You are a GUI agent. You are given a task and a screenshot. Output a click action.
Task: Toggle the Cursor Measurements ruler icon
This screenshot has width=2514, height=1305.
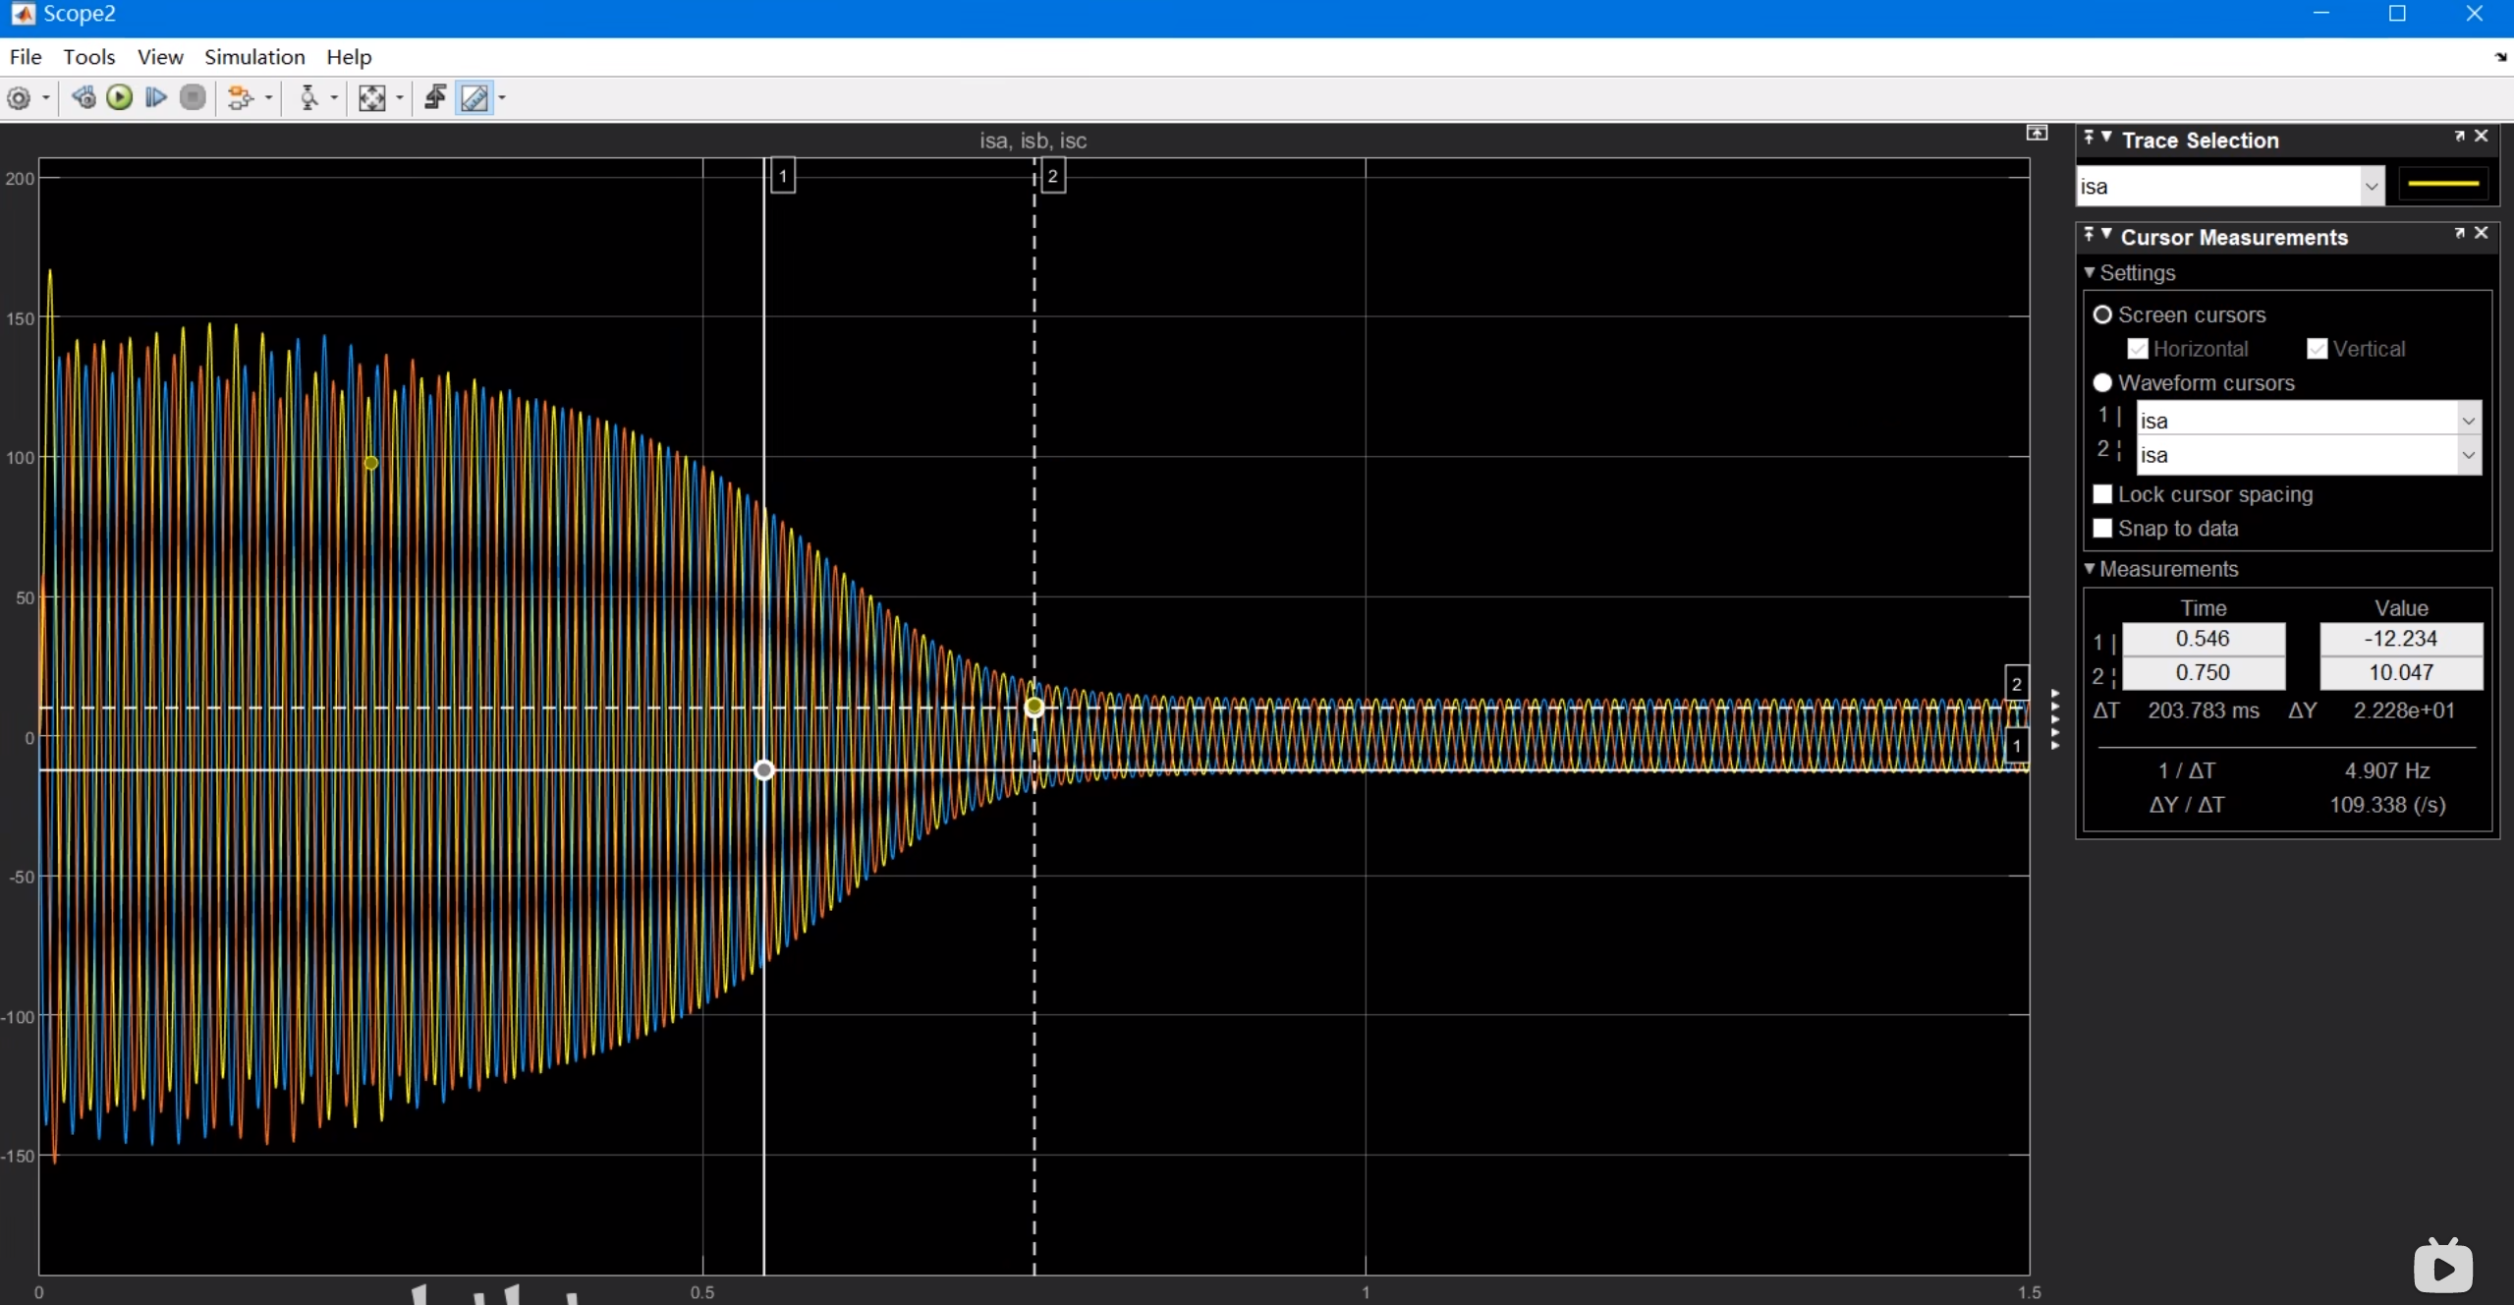point(475,97)
